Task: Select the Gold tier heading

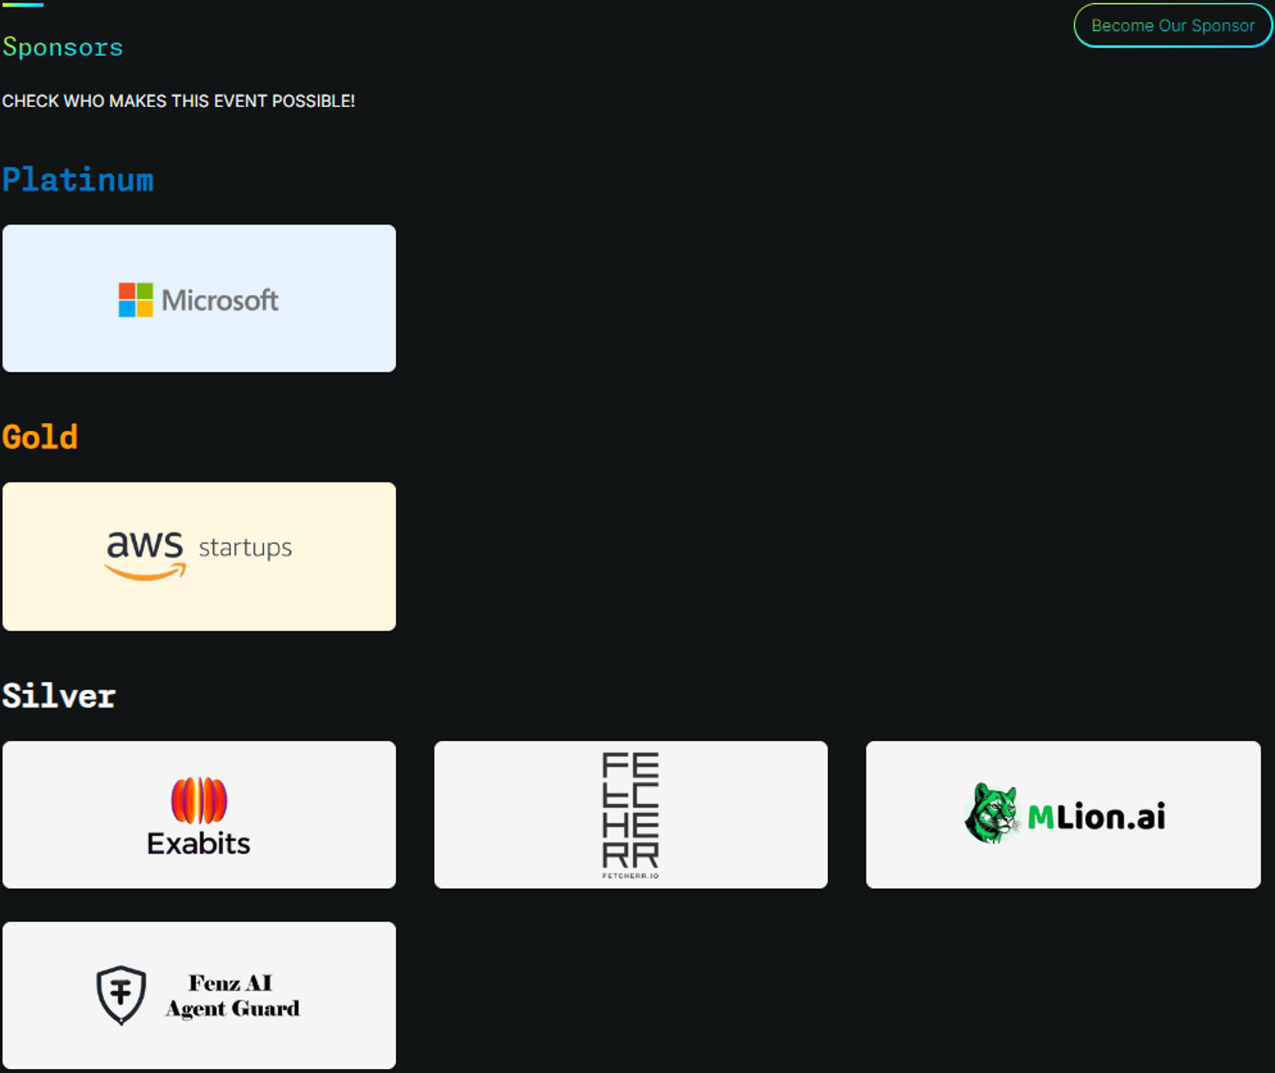Action: tap(40, 438)
